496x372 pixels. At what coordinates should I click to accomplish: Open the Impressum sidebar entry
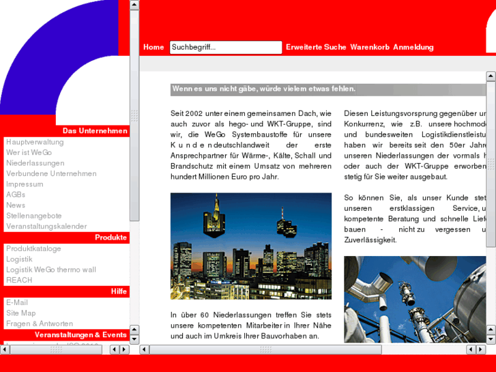point(25,184)
